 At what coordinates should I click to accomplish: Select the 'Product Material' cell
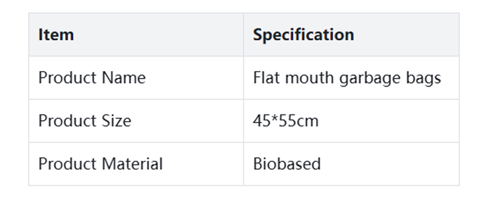(100, 164)
